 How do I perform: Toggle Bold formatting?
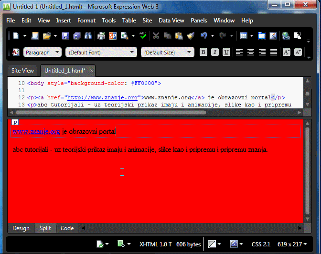click(203, 52)
